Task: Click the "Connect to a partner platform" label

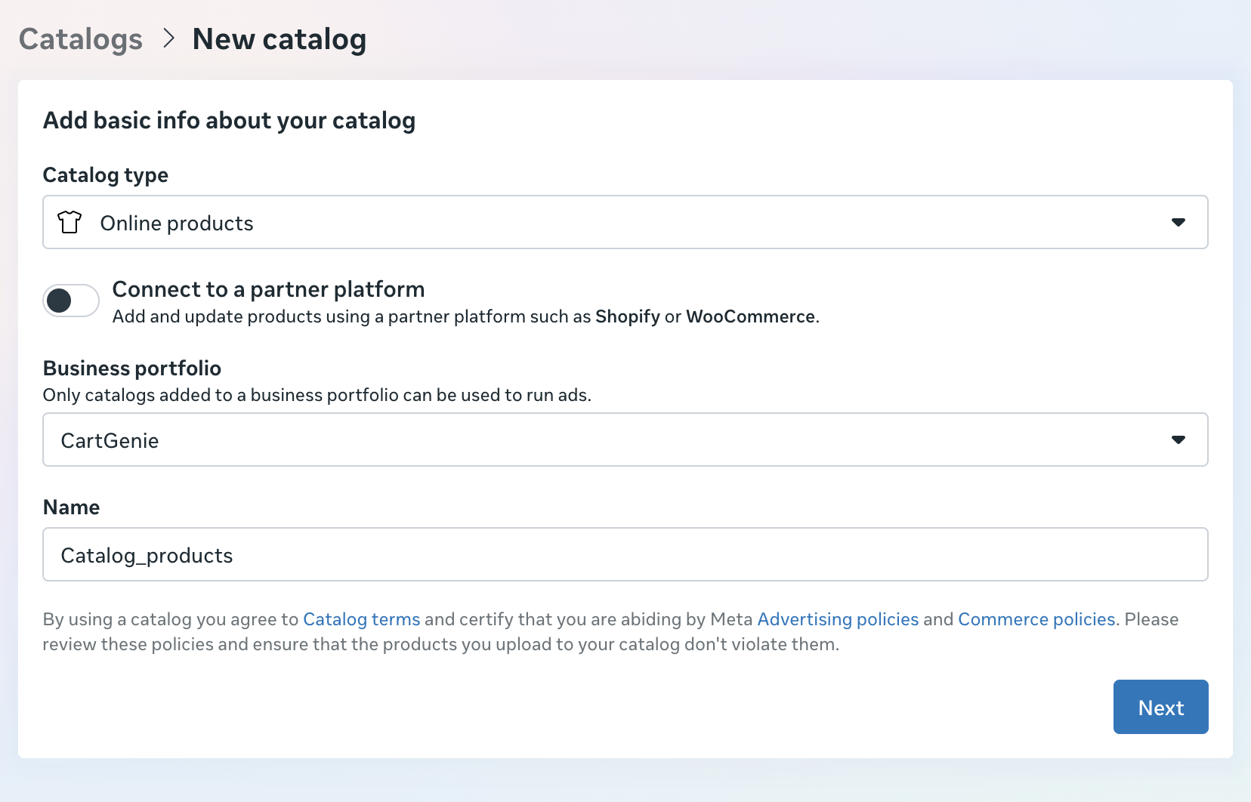Action: click(x=268, y=289)
